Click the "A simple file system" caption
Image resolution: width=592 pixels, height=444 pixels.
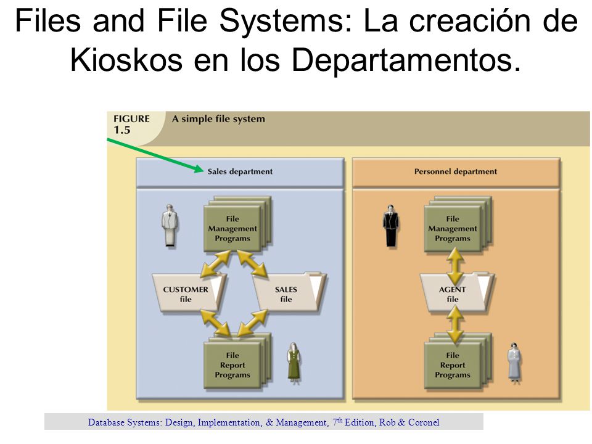coord(218,119)
